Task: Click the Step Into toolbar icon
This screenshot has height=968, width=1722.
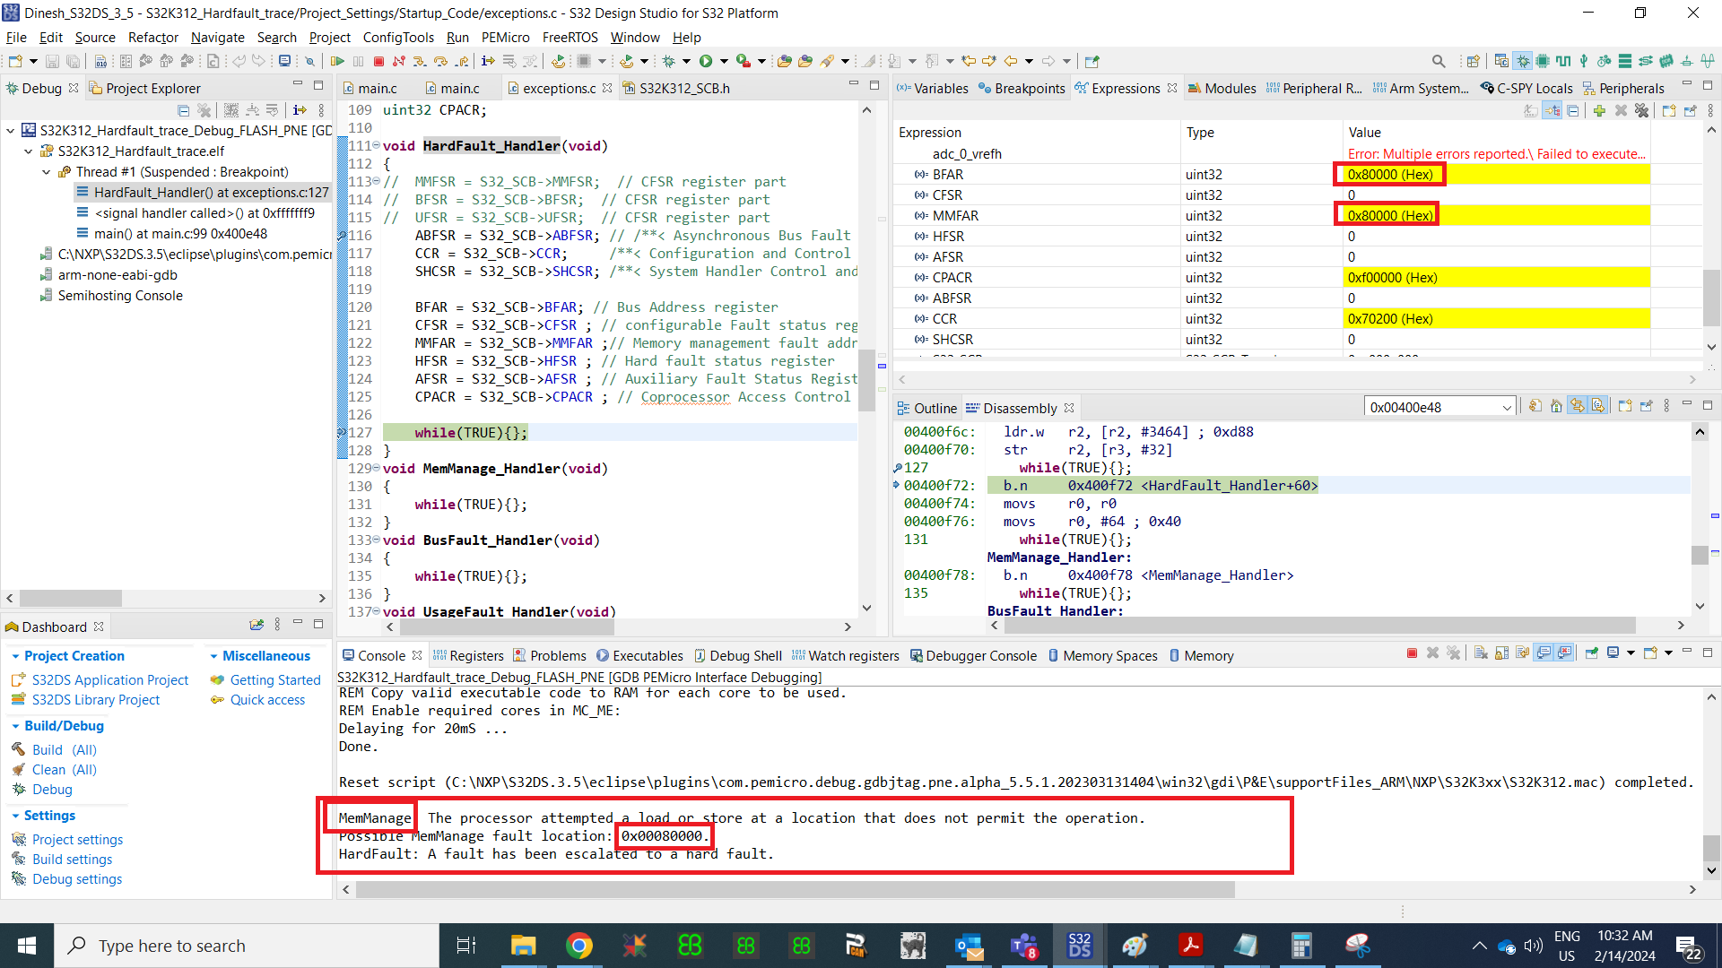Action: tap(420, 61)
